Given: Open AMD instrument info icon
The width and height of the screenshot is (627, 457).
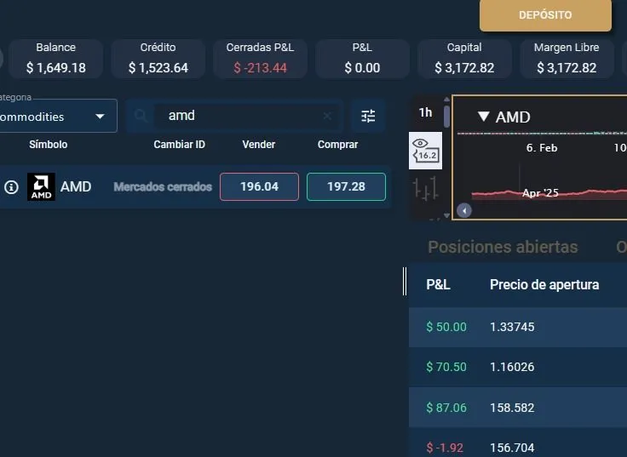Looking at the screenshot, I should (11, 186).
